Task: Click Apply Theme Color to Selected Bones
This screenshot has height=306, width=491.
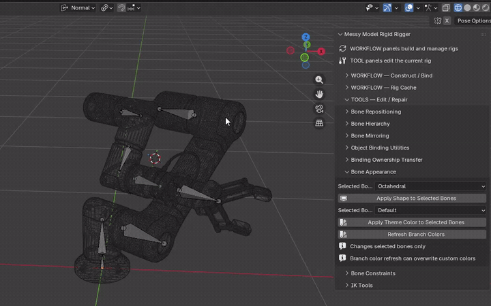Action: 412,222
